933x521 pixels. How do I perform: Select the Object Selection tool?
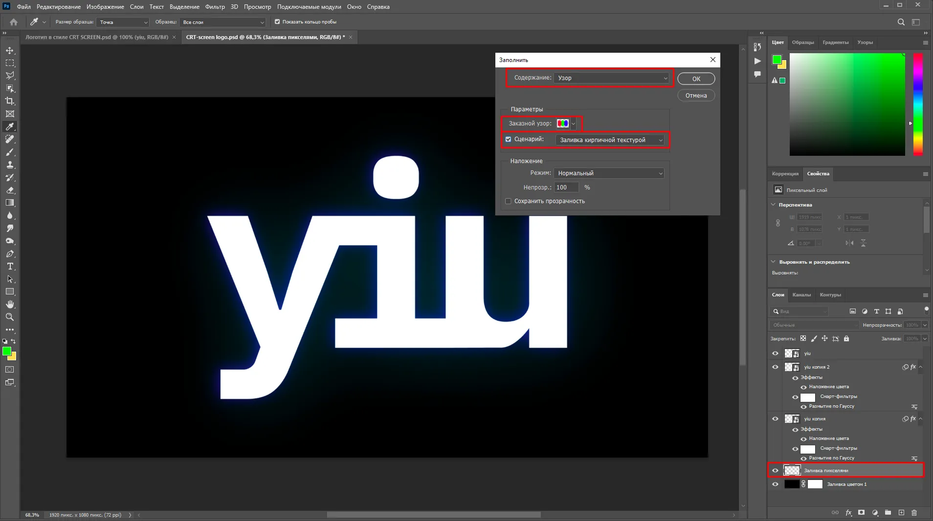click(x=10, y=88)
